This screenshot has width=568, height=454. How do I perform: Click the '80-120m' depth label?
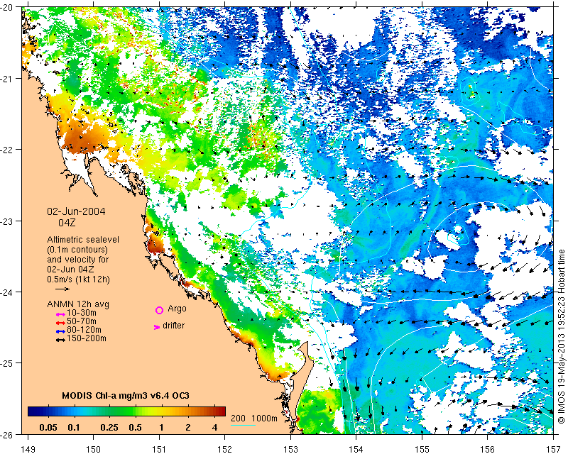click(x=84, y=330)
